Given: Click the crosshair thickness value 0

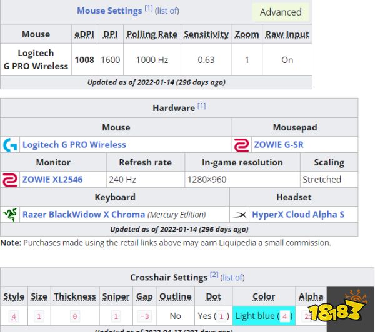Looking at the screenshot, I should coord(75,316).
